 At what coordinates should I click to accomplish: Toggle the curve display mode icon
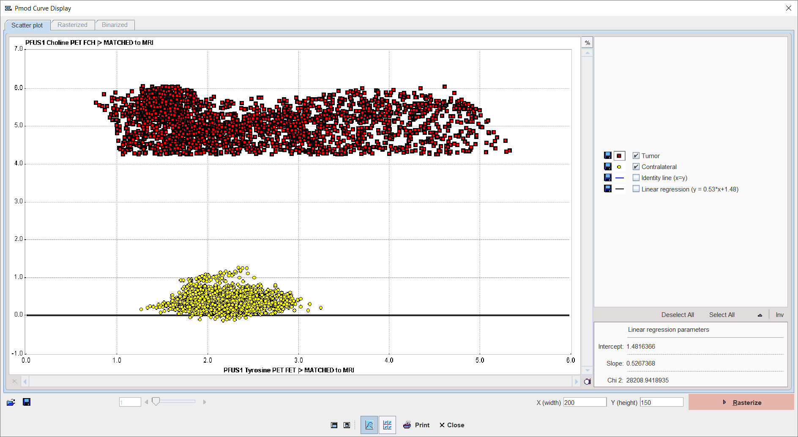[x=369, y=425]
